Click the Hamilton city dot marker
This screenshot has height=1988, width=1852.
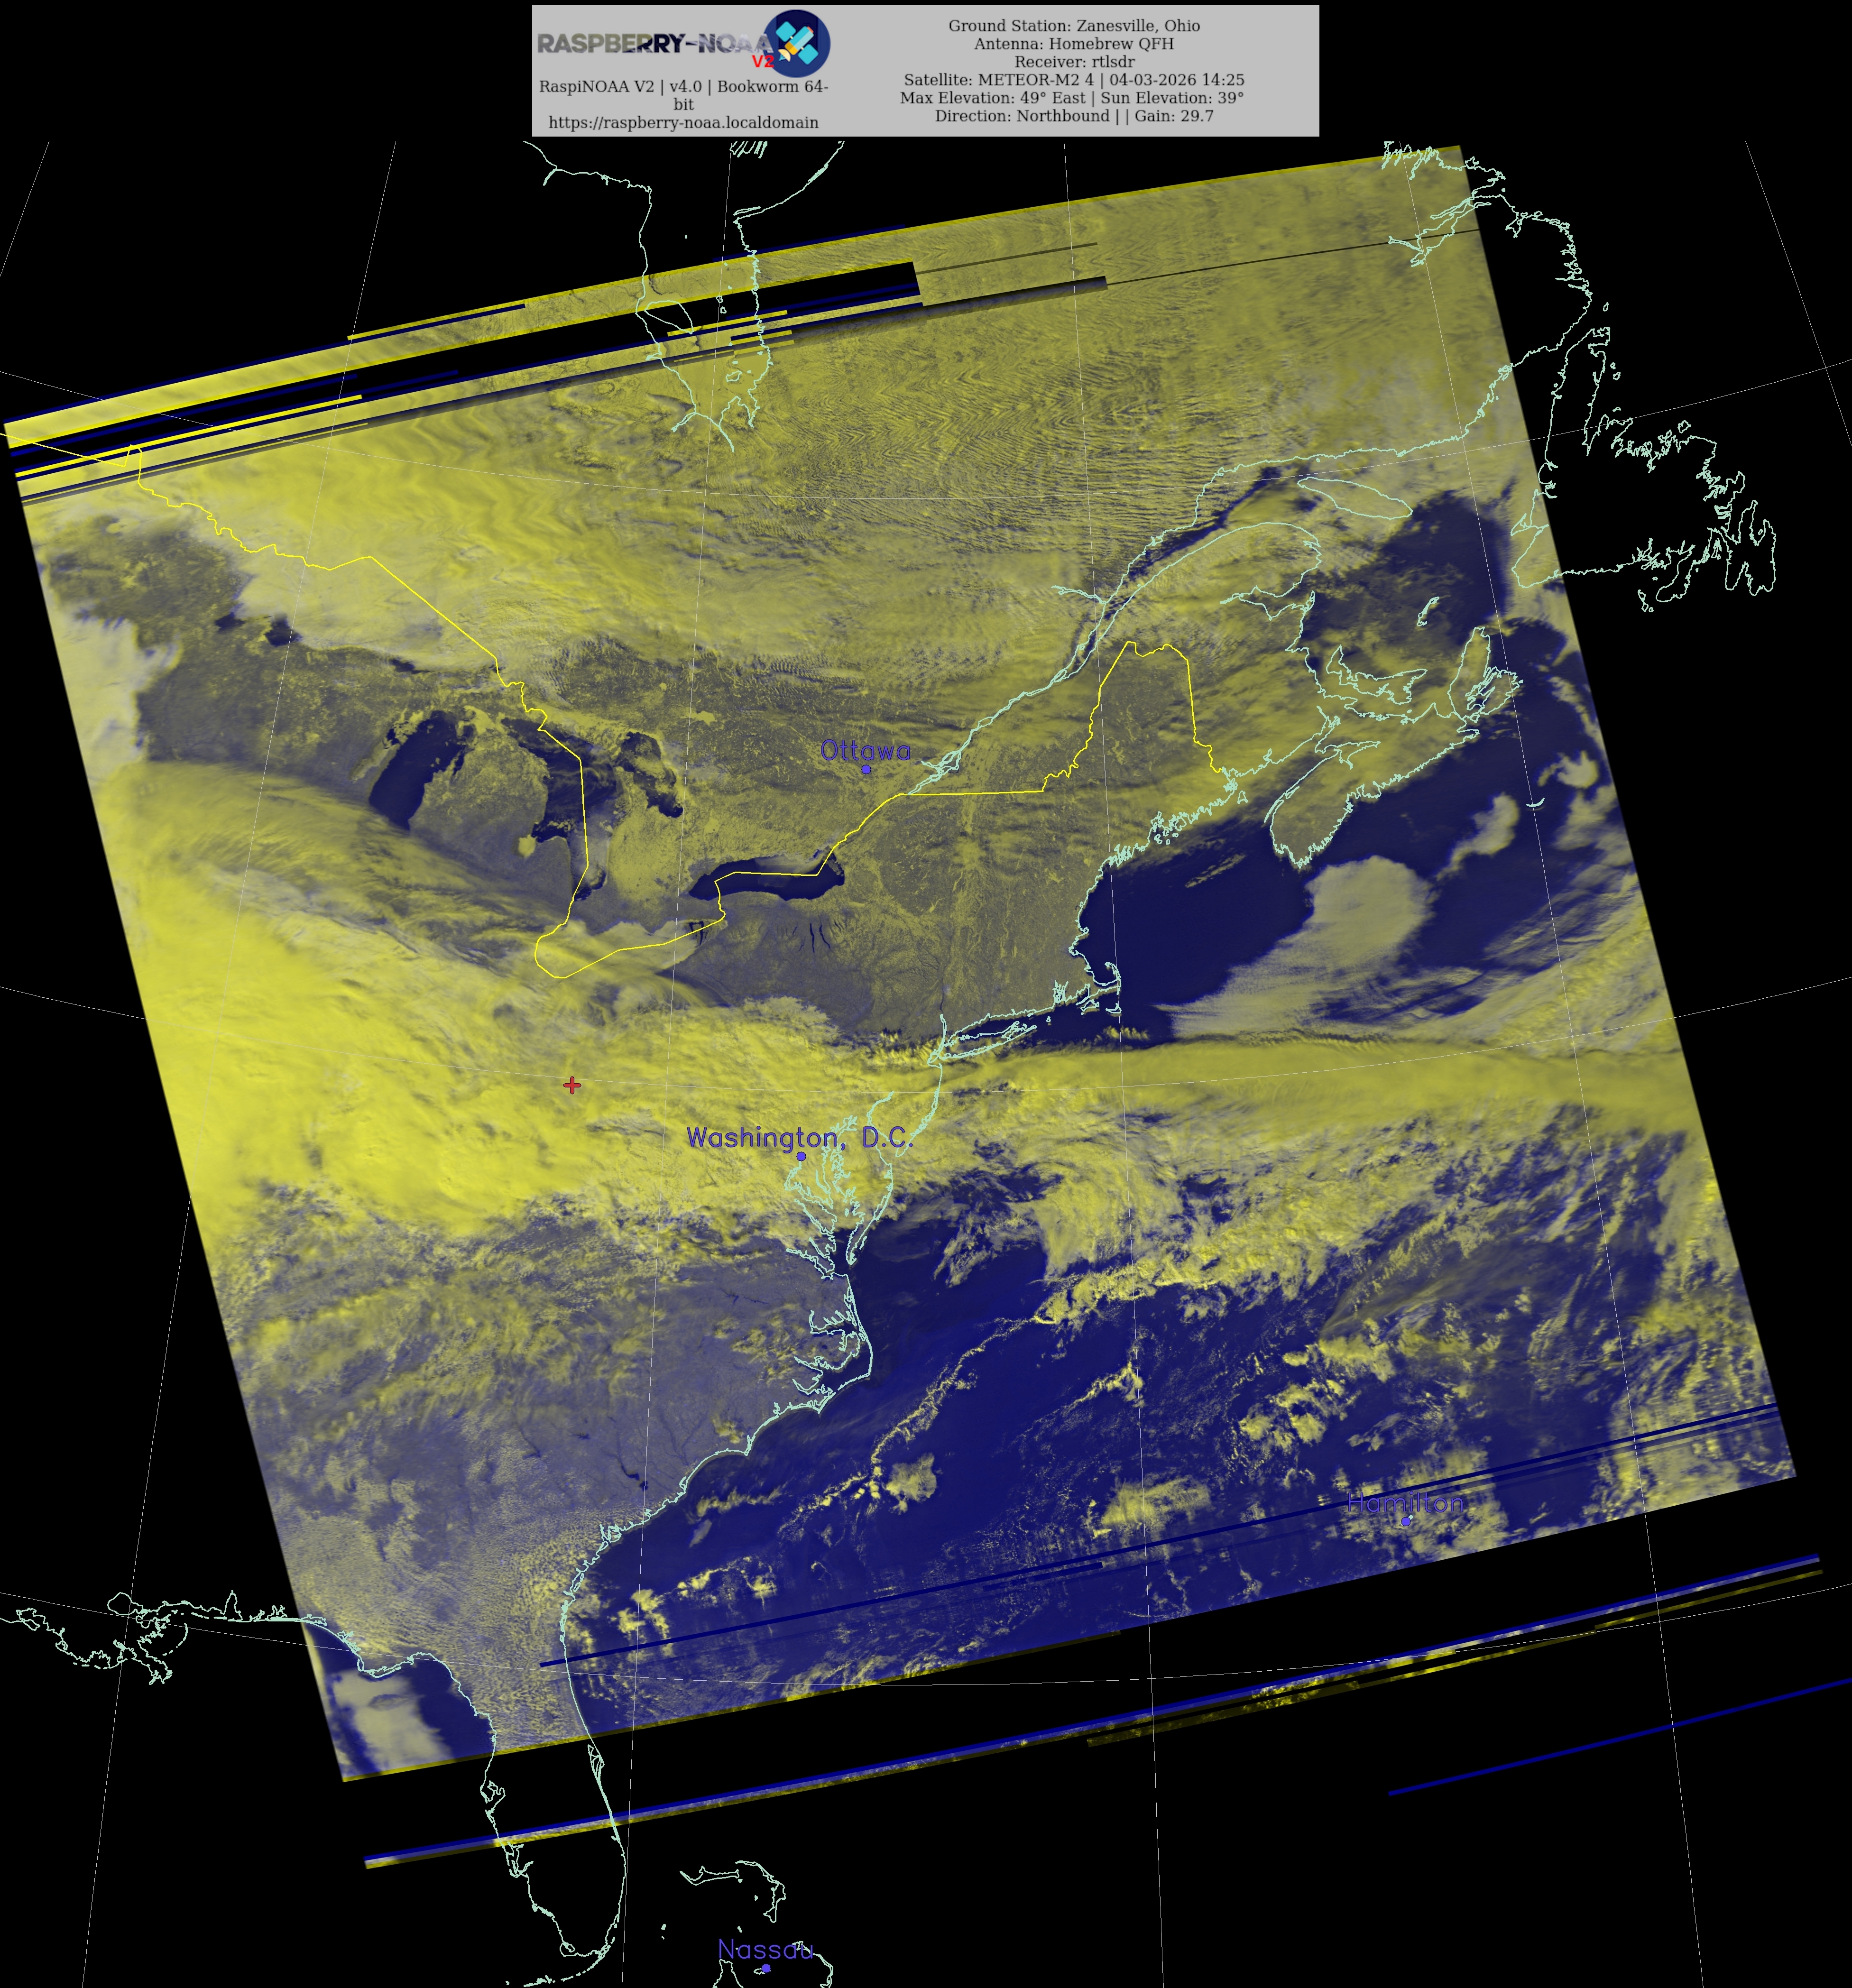(x=1406, y=1521)
